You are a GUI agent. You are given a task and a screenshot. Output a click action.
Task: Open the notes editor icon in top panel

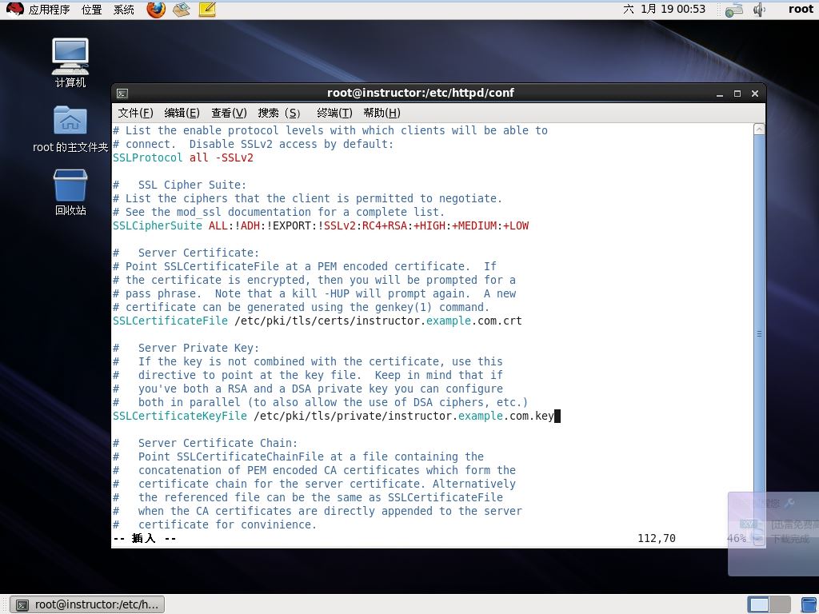[207, 9]
